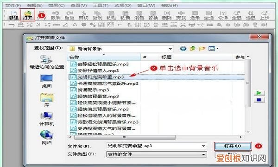Image resolution: width=278 pixels, height=167 pixels.
Task: Click the 打开 (Open) toolbar icon
Action: [27, 15]
